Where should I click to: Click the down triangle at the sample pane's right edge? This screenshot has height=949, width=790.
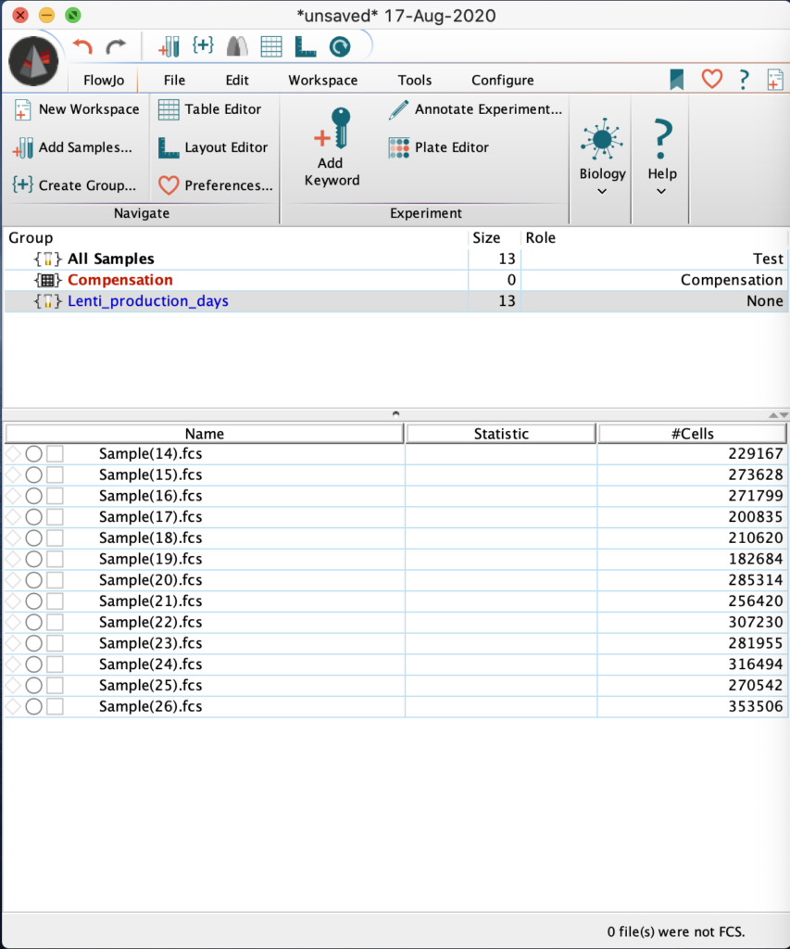coord(784,415)
